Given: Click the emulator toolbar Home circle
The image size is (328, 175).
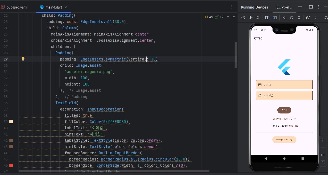Looking at the screenshot, I should tap(291, 18).
